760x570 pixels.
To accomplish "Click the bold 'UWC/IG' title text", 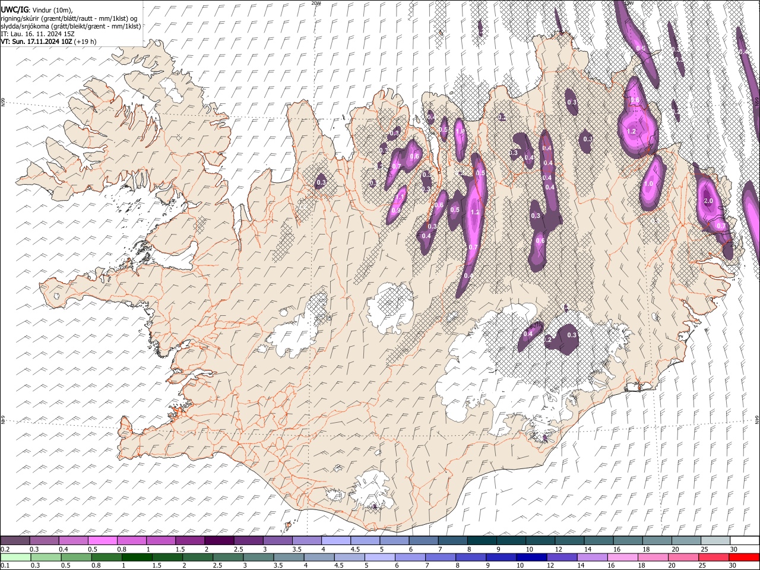I will (14, 10).
